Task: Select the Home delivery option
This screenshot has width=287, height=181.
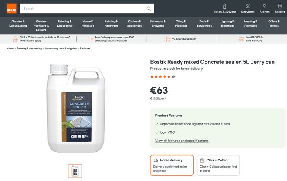Action: [x=172, y=165]
